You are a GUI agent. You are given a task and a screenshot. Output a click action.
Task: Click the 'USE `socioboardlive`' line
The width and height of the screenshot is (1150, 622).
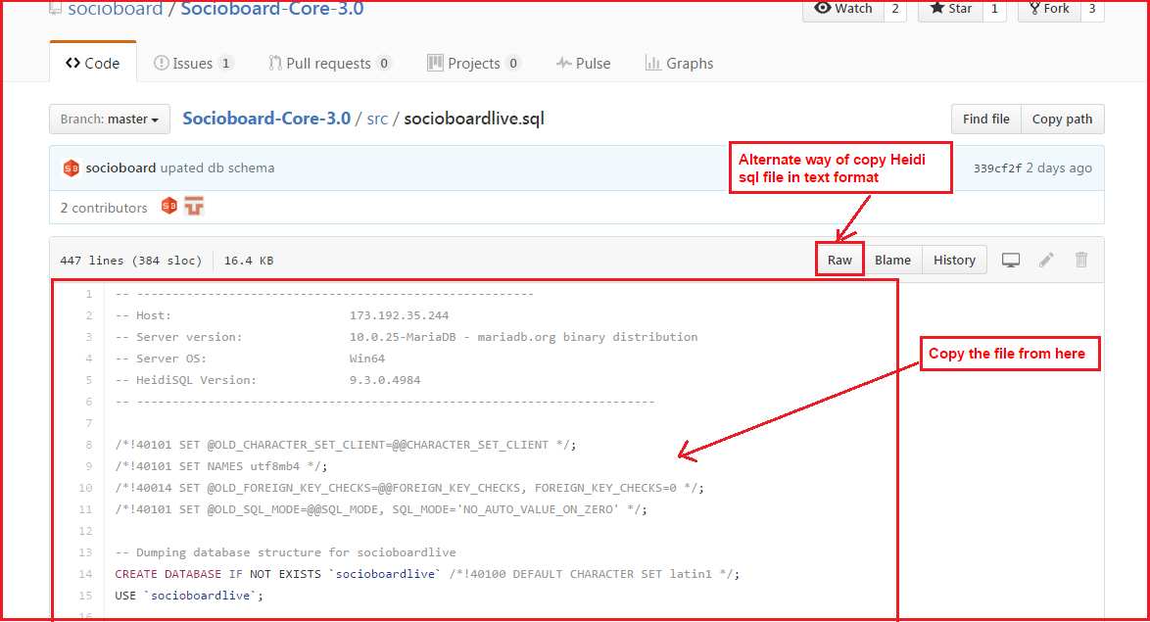(x=188, y=596)
